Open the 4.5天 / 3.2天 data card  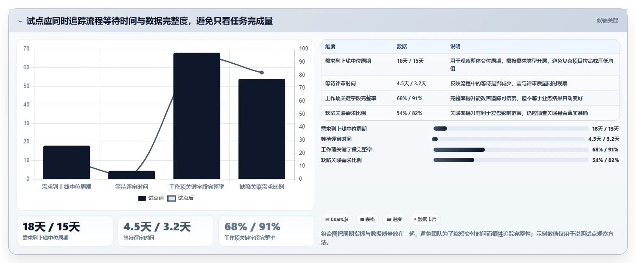pyautogui.click(x=166, y=231)
